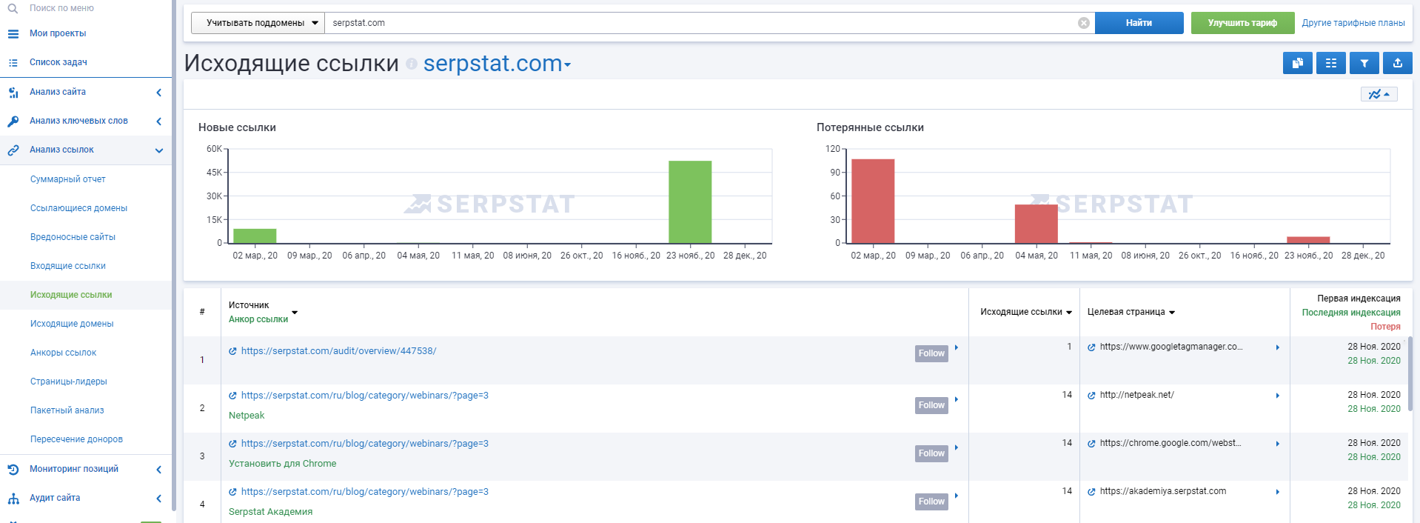This screenshot has width=1420, height=523.
Task: Open external link icon in the Netpeak anchor row
Action: (232, 396)
